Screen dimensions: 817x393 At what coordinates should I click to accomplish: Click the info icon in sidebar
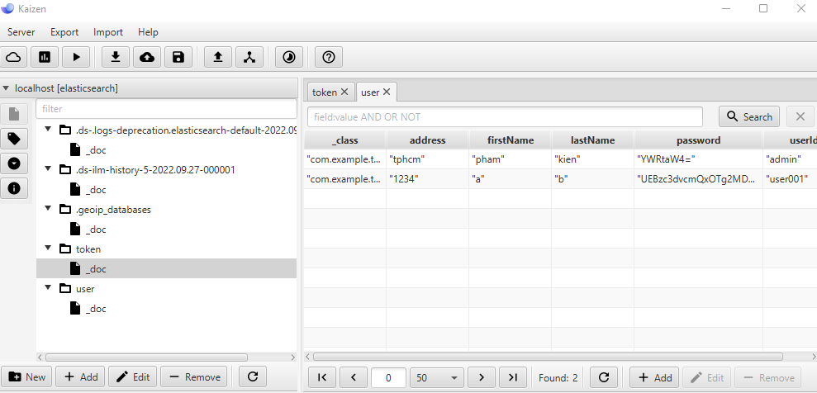(14, 188)
